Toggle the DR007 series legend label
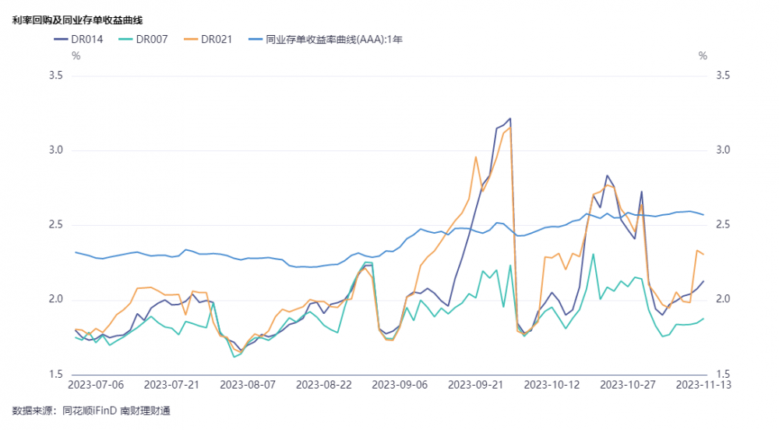Image resolution: width=779 pixels, height=430 pixels. tap(152, 38)
